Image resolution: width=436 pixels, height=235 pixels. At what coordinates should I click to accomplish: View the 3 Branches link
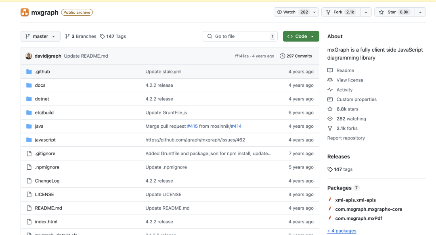(x=81, y=36)
